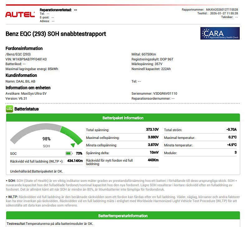This screenshot has width=245, height=227.
Task: Click the report title Benz EQC SOH snabbtestrapport
Action: 56,34
